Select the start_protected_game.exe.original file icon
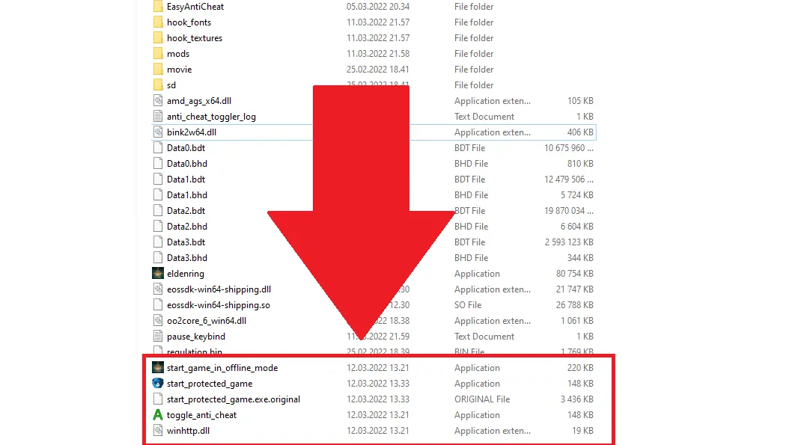Screen dimensions: 792x445 click(158, 399)
